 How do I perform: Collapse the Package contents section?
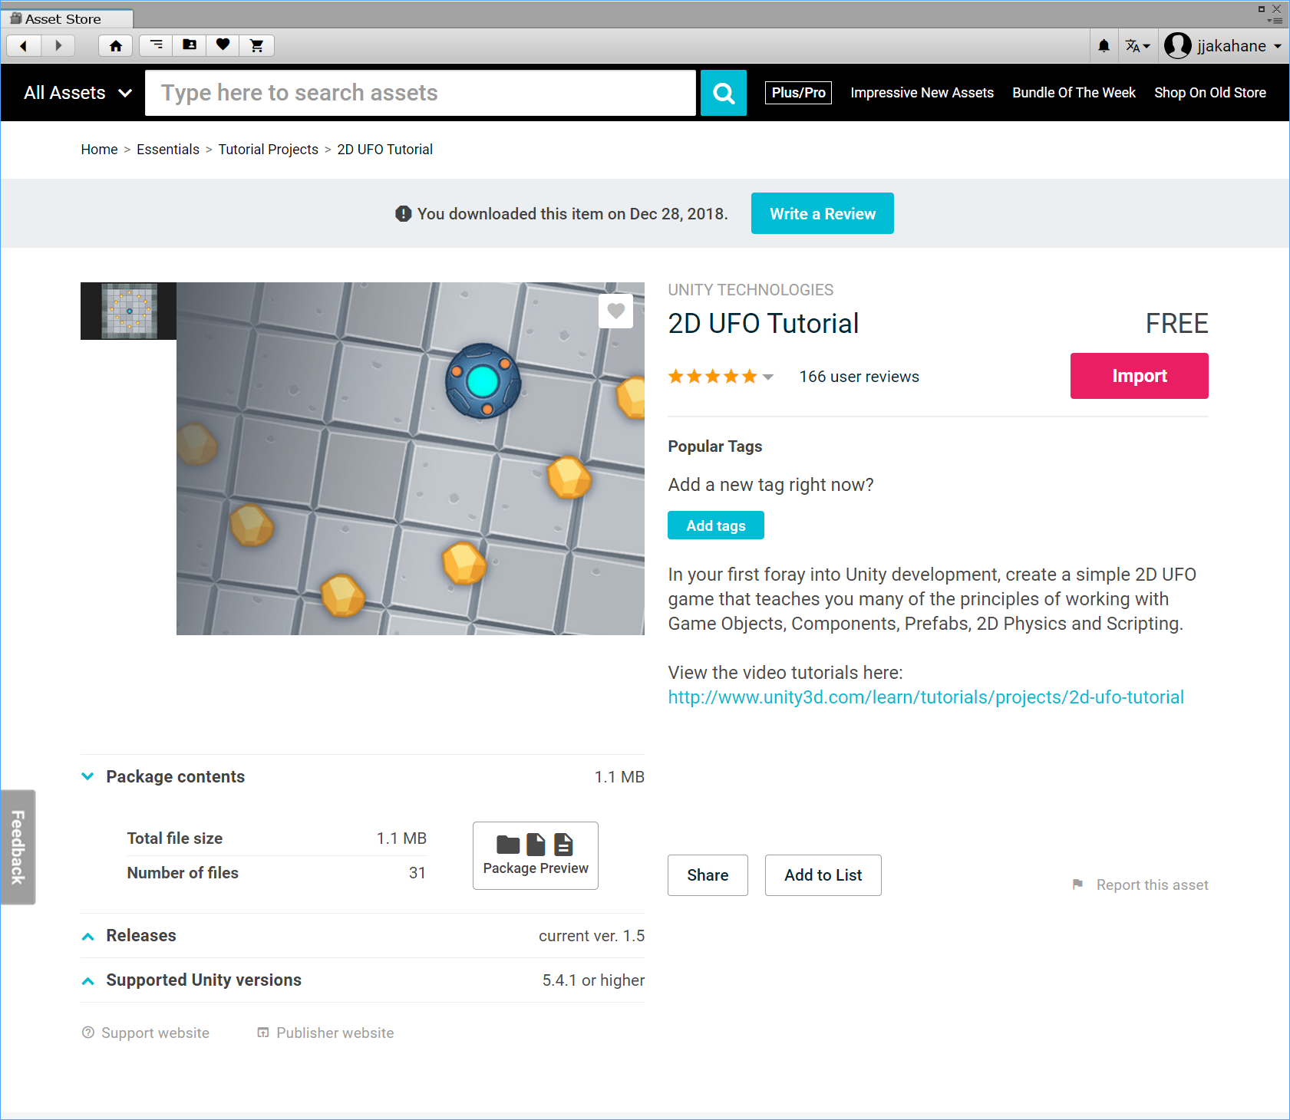click(88, 776)
